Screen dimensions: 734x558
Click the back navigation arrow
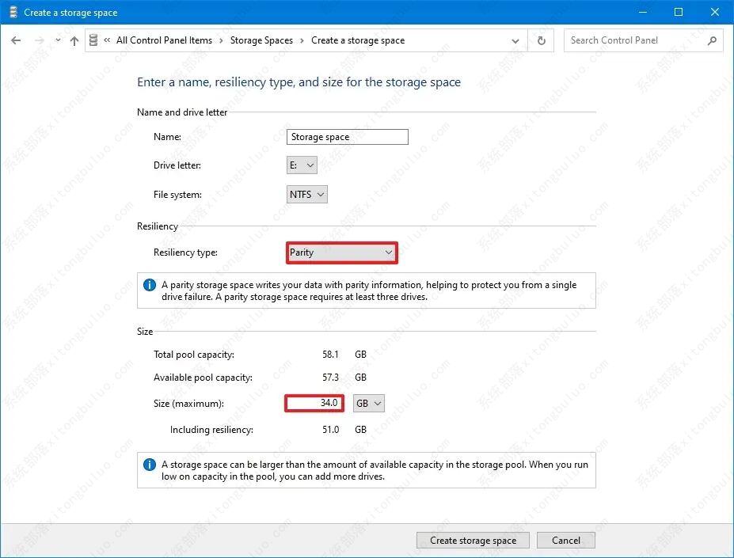(16, 40)
